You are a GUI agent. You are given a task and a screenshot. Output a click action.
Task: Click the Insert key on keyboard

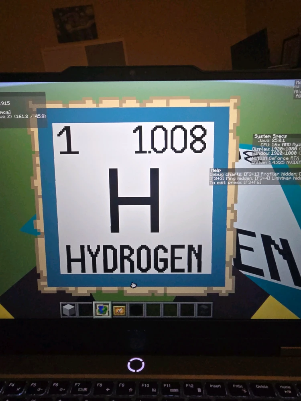point(216,389)
